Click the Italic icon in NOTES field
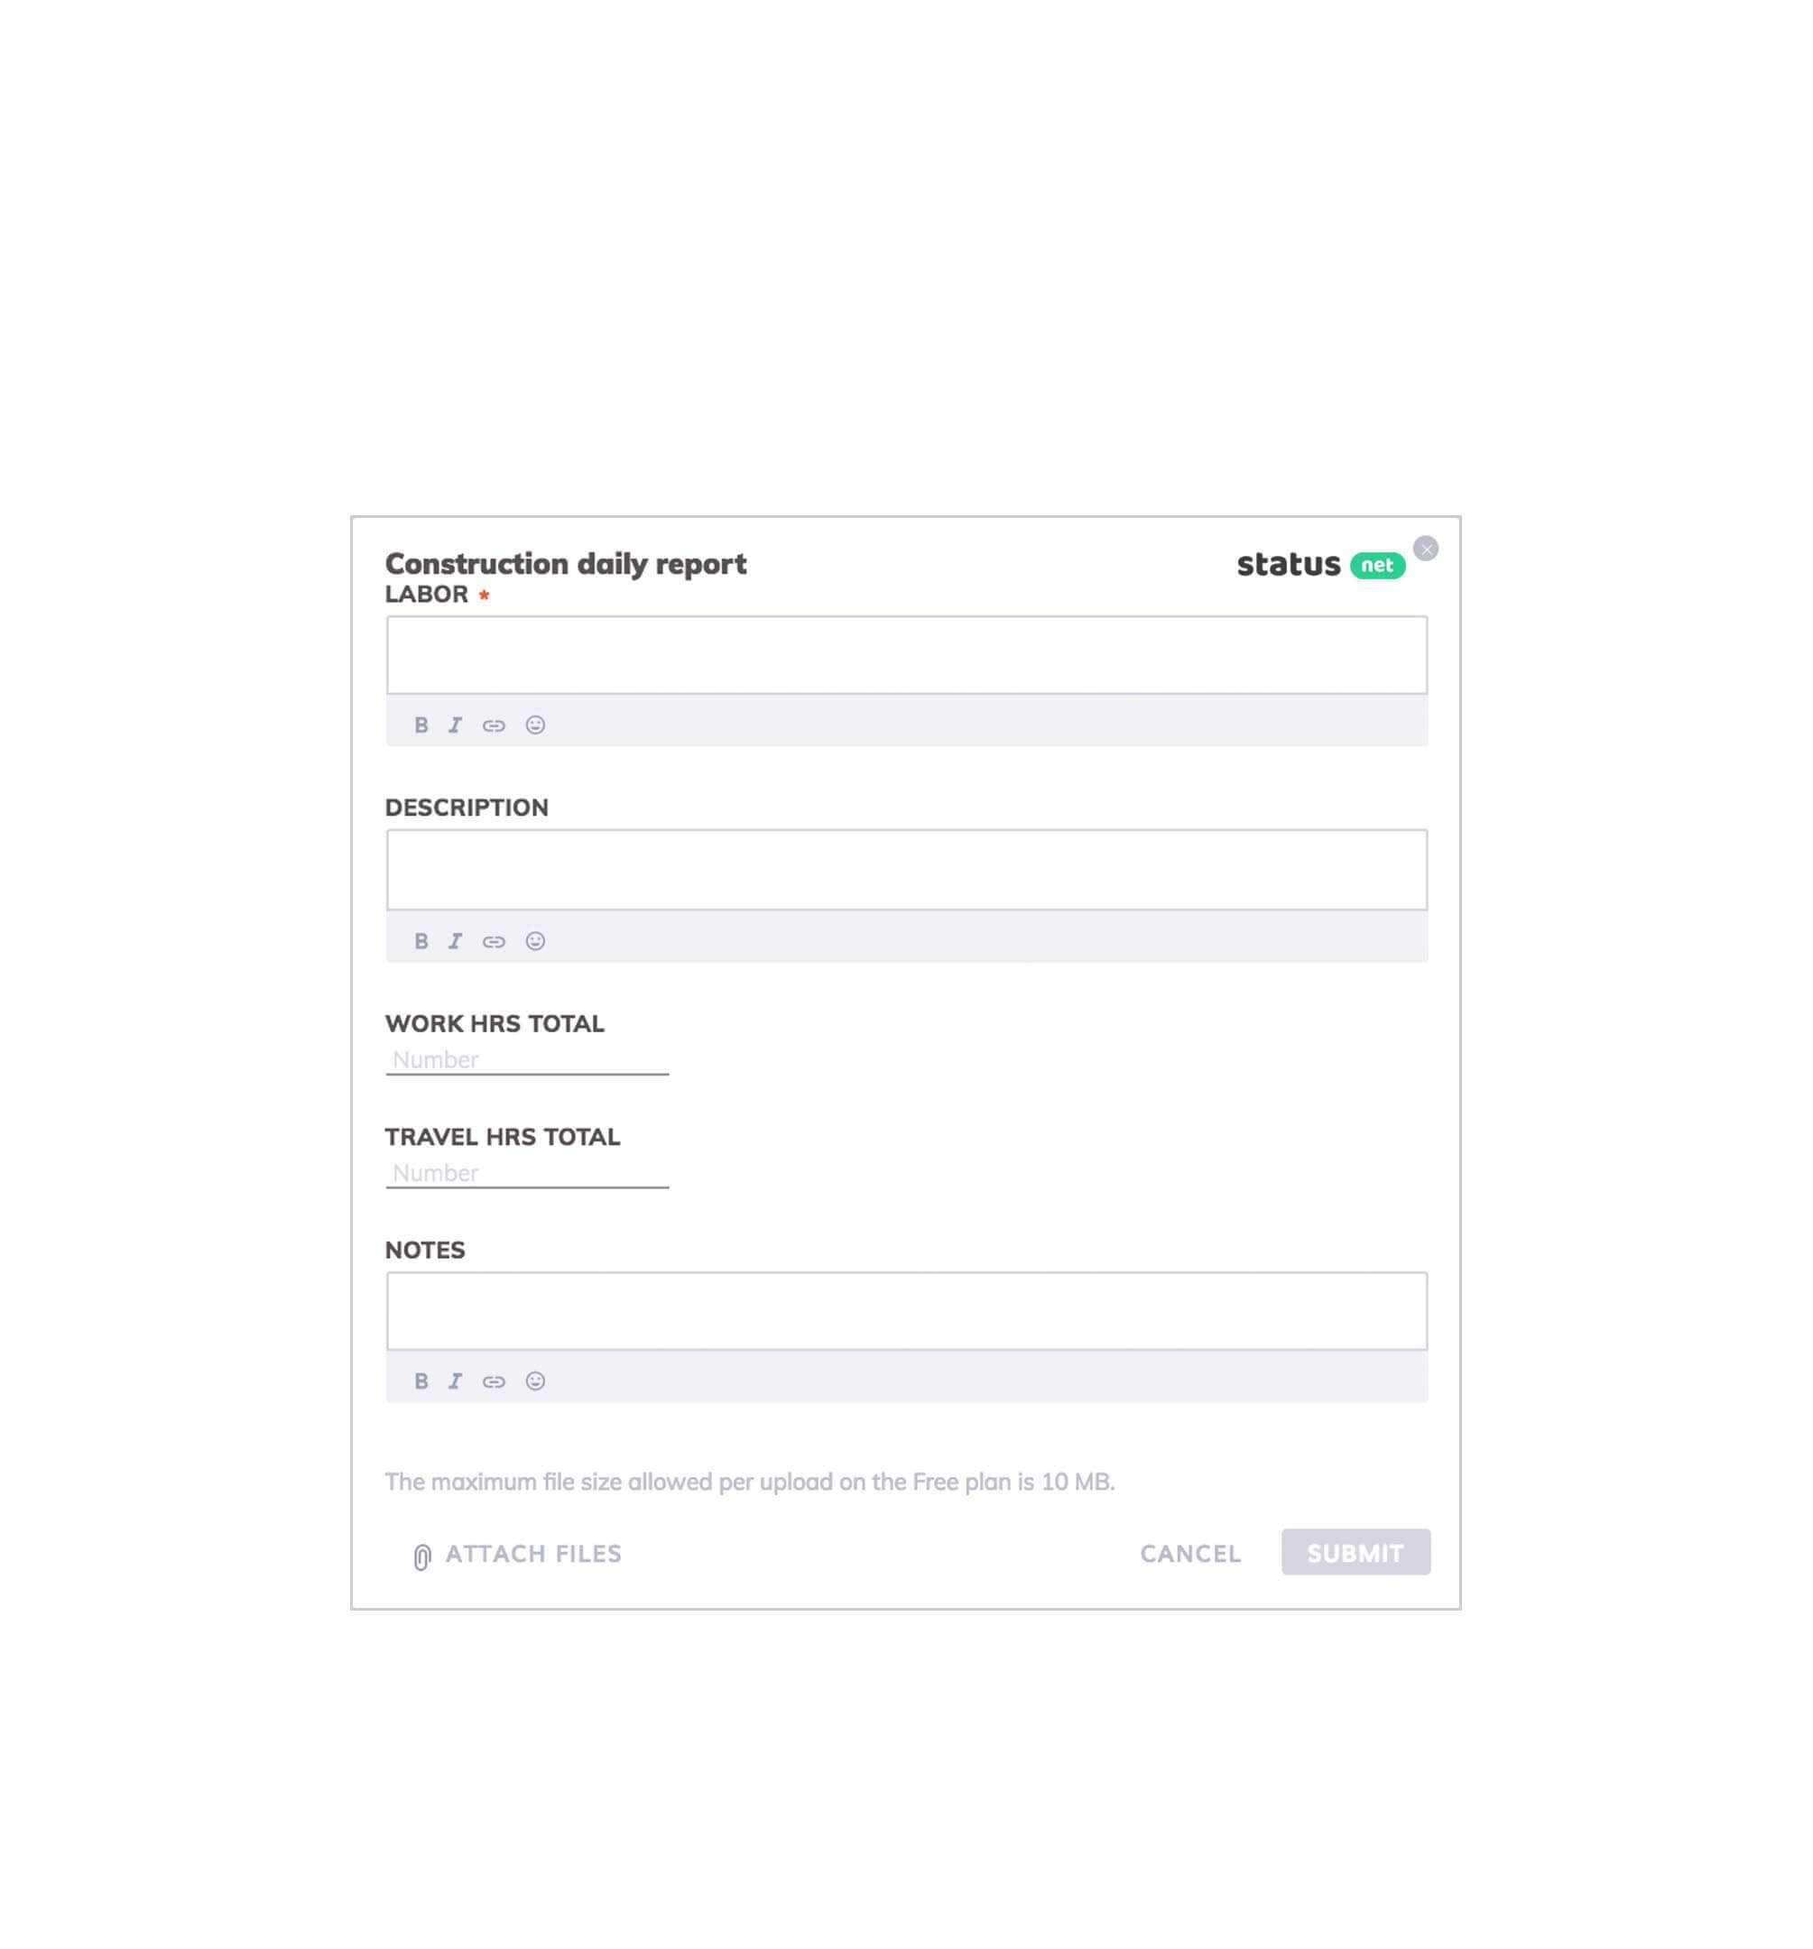Viewport: 1813px width, 1949px height. point(457,1380)
